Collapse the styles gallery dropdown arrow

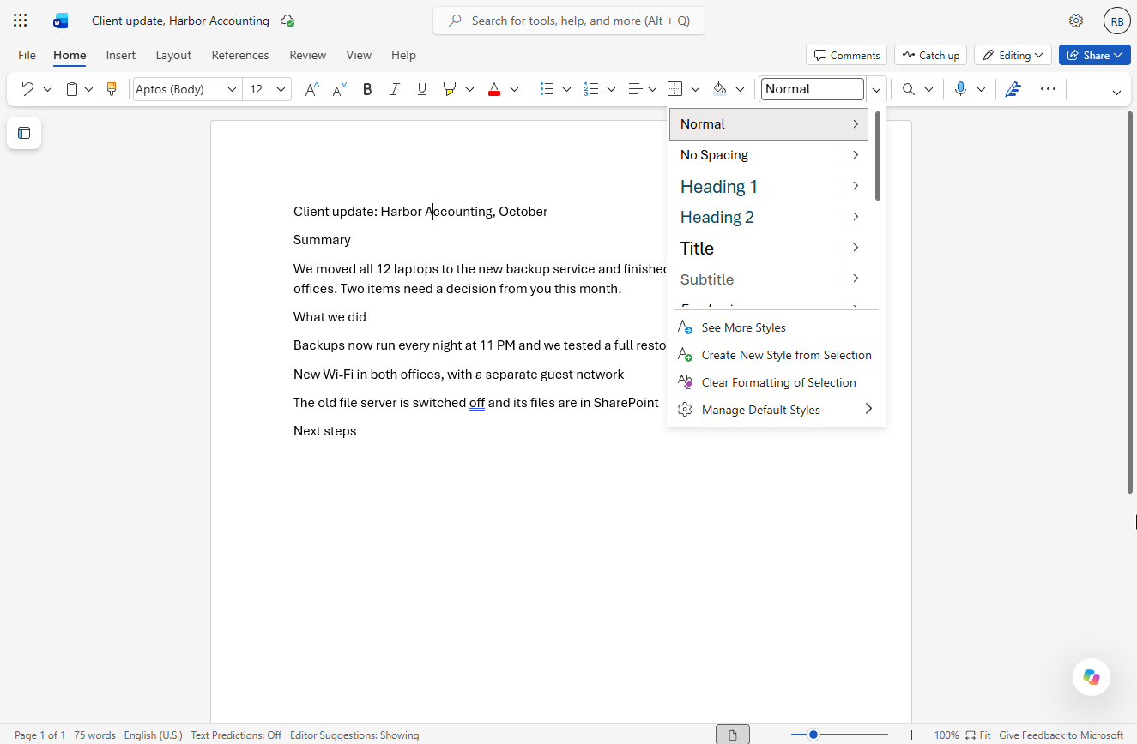tap(876, 89)
